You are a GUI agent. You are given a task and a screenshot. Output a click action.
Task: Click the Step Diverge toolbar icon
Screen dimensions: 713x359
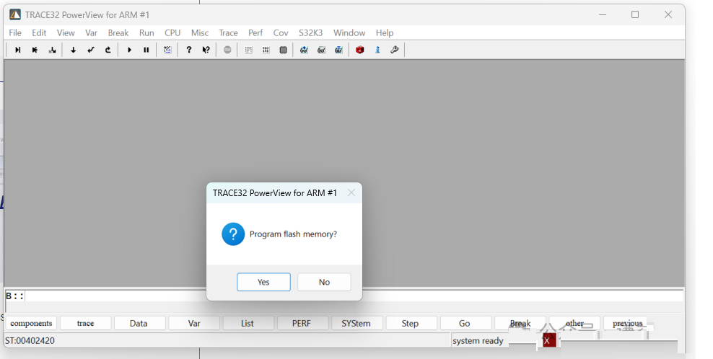[52, 50]
